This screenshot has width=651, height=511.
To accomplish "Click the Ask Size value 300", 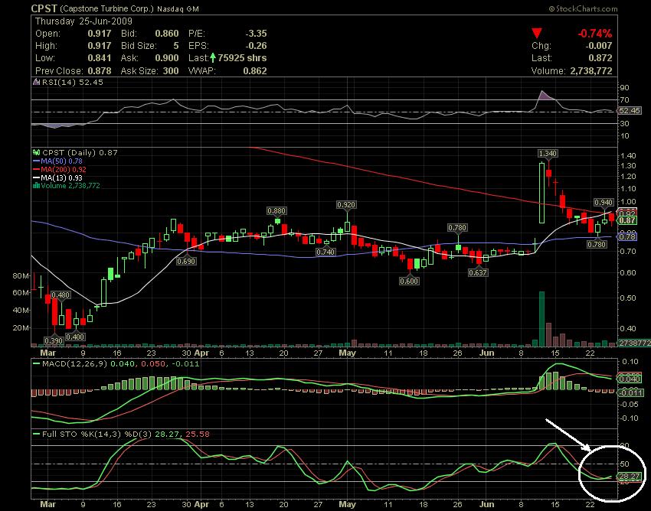I will click(171, 71).
